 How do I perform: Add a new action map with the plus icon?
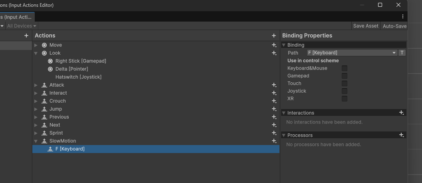(x=26, y=36)
